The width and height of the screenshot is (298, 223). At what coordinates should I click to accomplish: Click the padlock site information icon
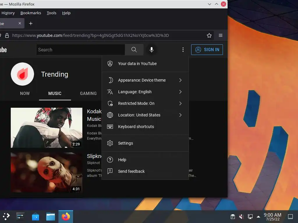tap(7, 35)
